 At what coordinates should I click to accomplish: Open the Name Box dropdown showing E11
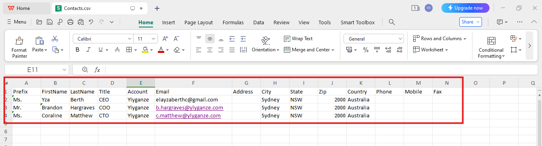(x=64, y=70)
